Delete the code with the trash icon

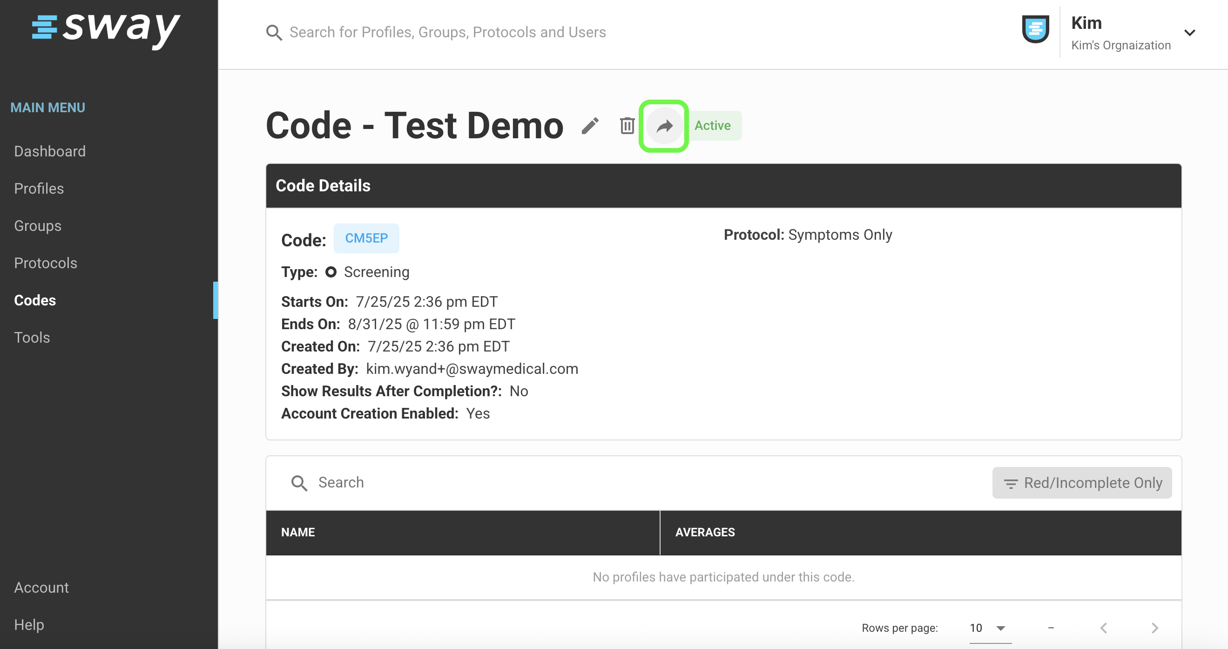(627, 126)
